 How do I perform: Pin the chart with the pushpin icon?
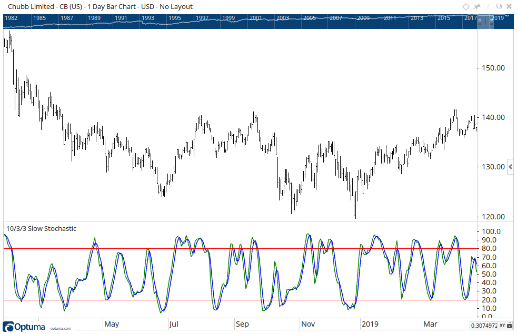477,7
